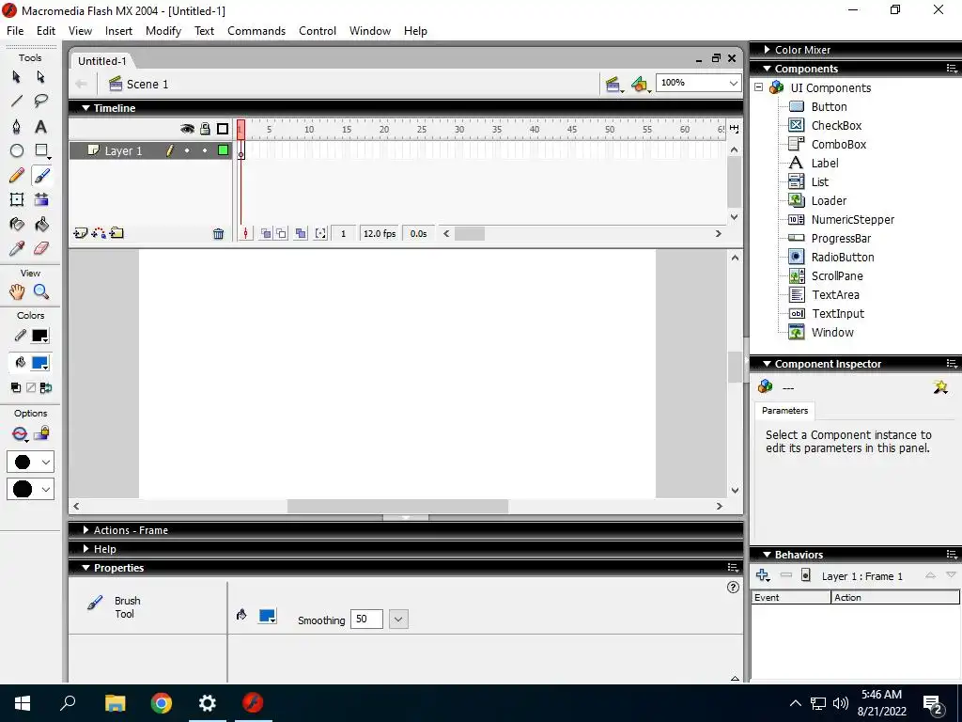Click the Edit Scene clapper icon
Image resolution: width=962 pixels, height=722 pixels.
613,84
